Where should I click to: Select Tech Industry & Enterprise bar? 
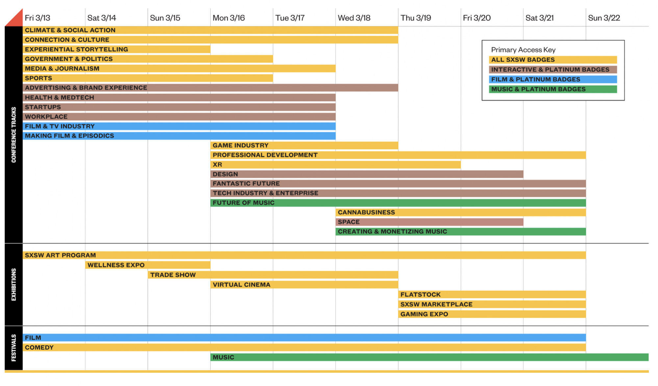(398, 193)
